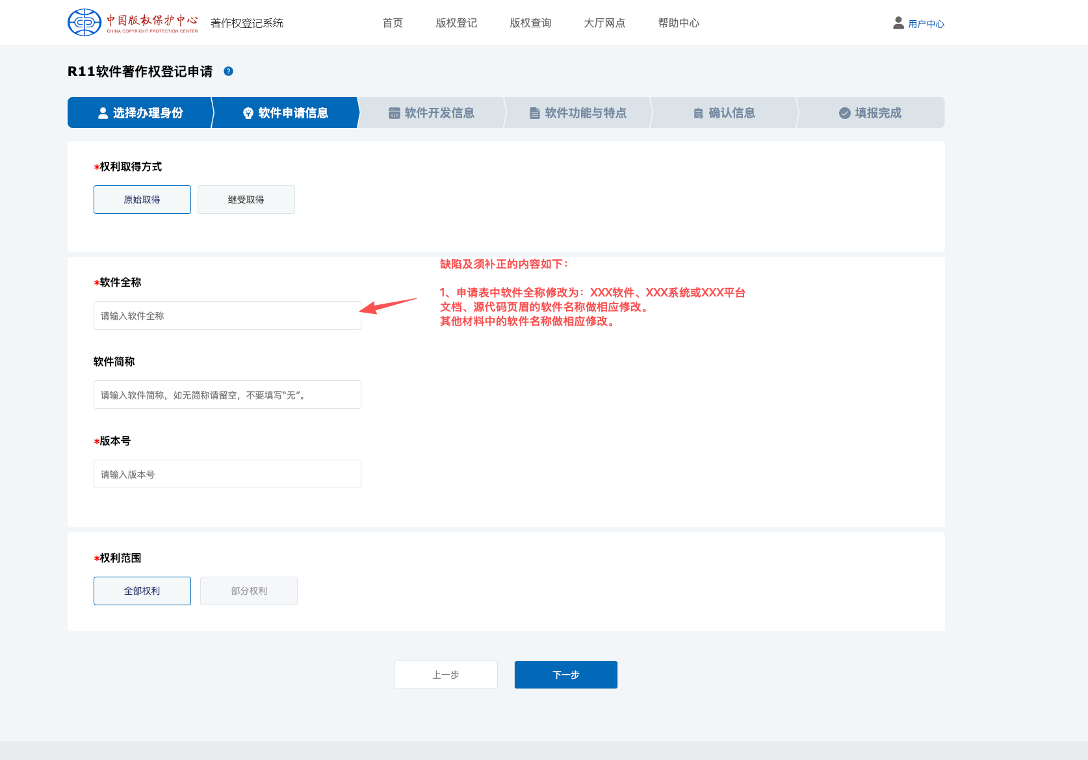Click the 下一步 button
The width and height of the screenshot is (1088, 760).
(565, 675)
